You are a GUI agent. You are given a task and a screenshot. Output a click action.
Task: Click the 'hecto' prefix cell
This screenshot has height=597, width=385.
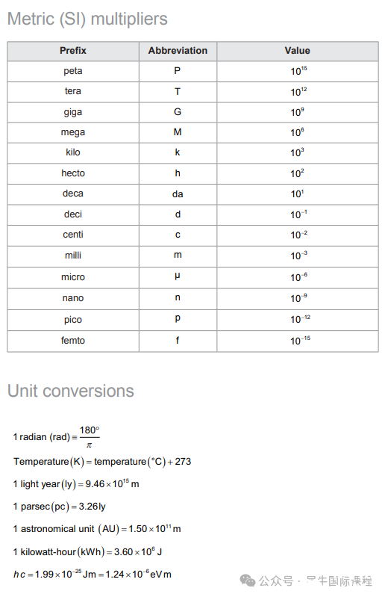[73, 173]
